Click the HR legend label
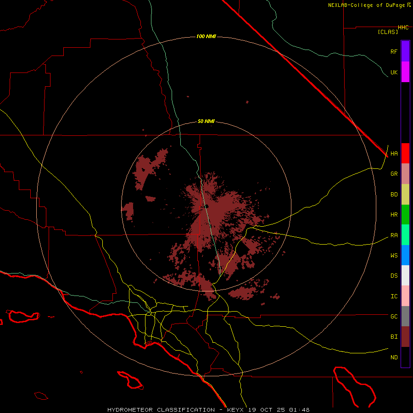 click(x=394, y=215)
